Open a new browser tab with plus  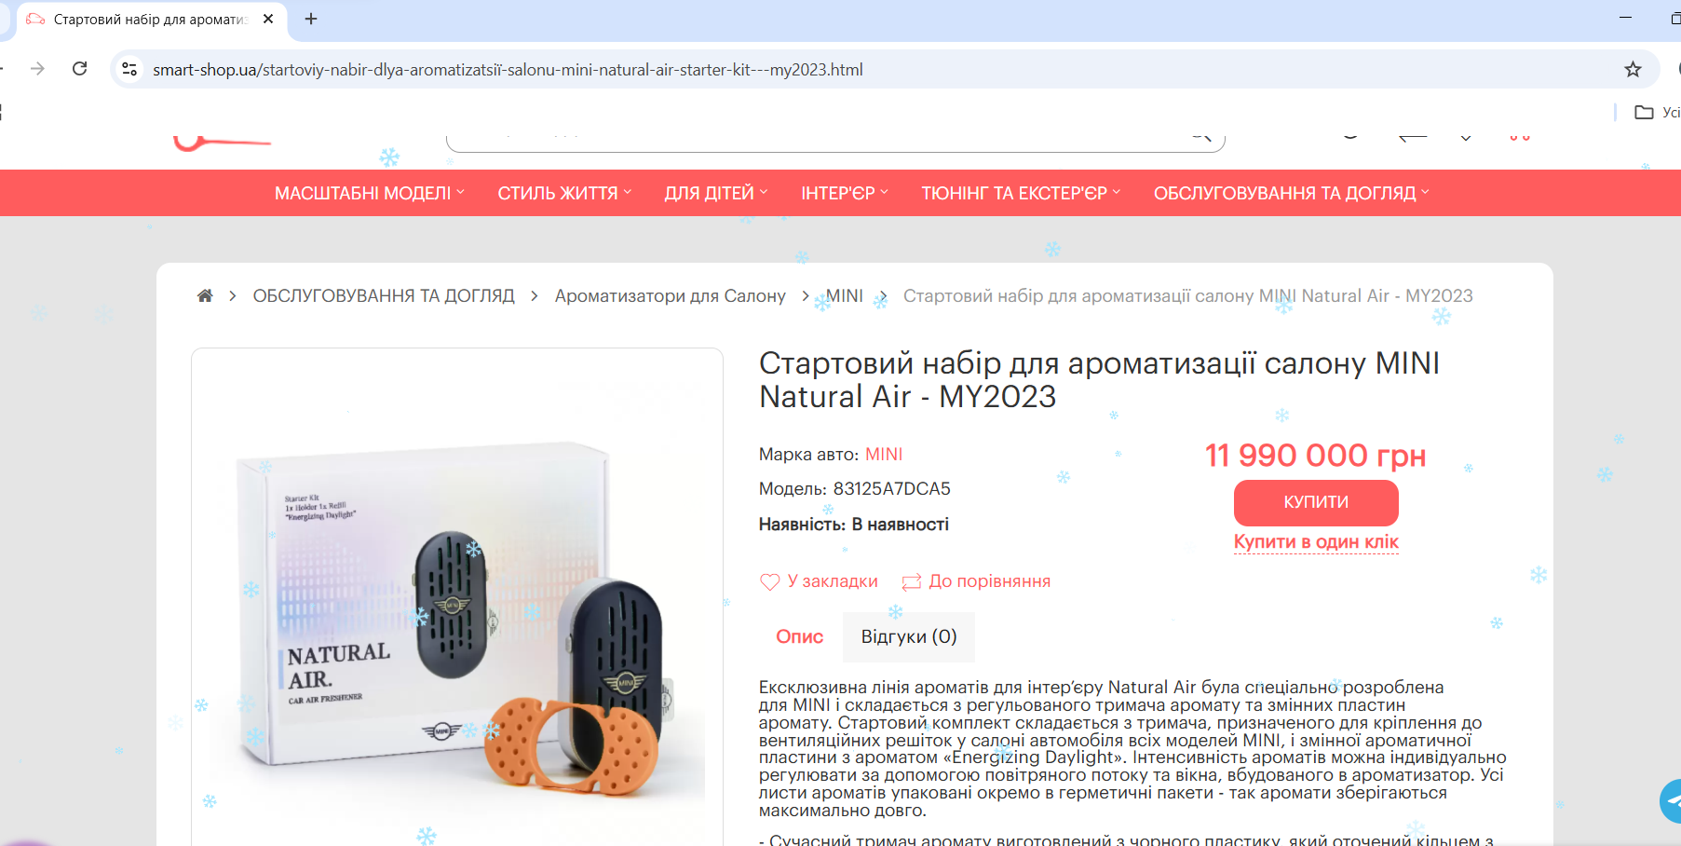coord(311,19)
